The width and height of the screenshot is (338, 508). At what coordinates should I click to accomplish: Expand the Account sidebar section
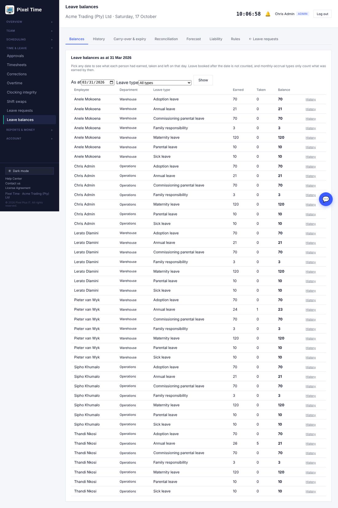pos(29,139)
